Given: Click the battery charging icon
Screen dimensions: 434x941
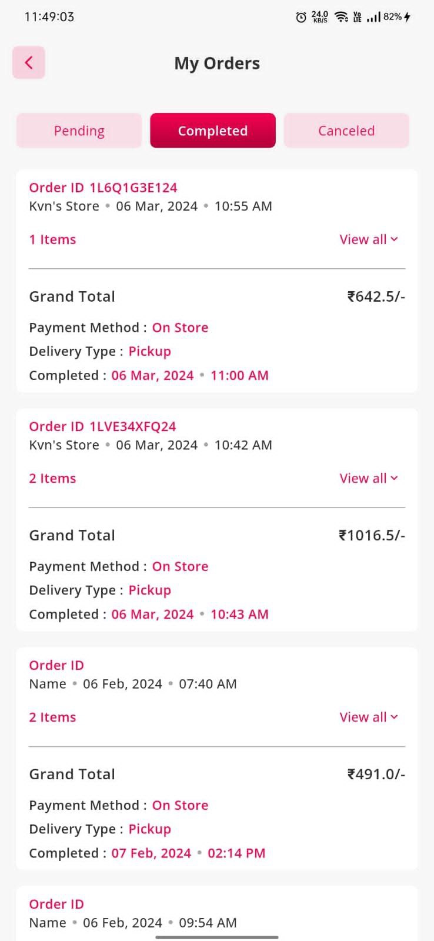Looking at the screenshot, I should point(407,17).
